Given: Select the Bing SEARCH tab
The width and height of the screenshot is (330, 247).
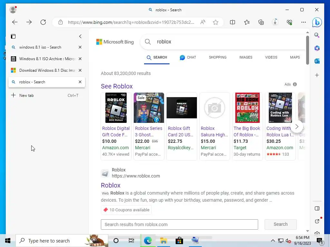Looking at the screenshot, I should (157, 57).
